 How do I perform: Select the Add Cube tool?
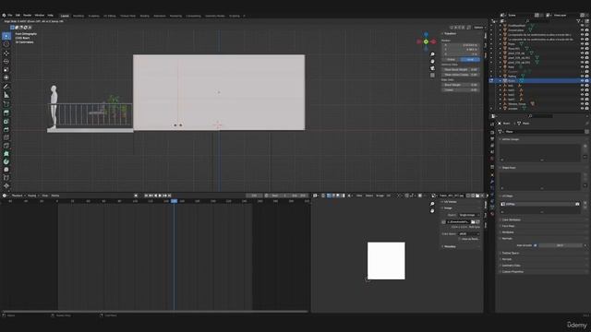coord(6,104)
